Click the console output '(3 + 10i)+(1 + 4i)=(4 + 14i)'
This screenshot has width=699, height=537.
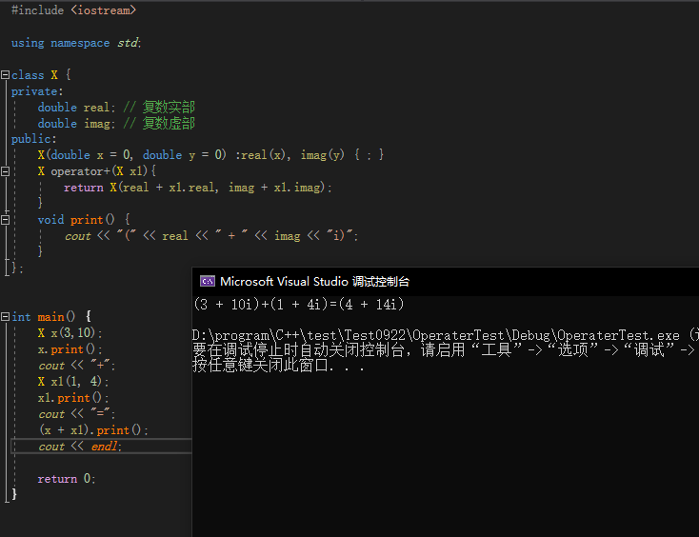pyautogui.click(x=299, y=305)
